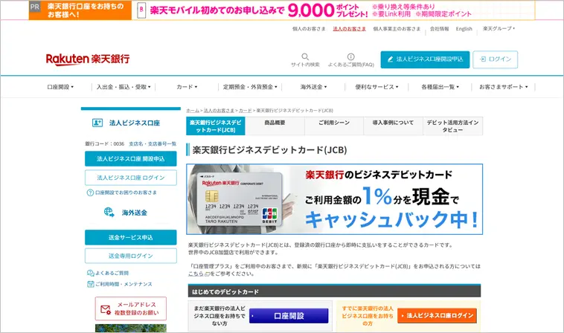Screen dimensions: 564x333
Task: Click the 法人ビジネス口座 person card icon
Action: (97, 123)
